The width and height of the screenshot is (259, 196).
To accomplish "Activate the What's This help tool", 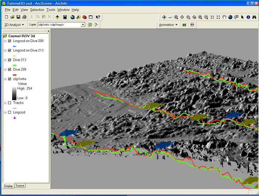I will click(98, 17).
